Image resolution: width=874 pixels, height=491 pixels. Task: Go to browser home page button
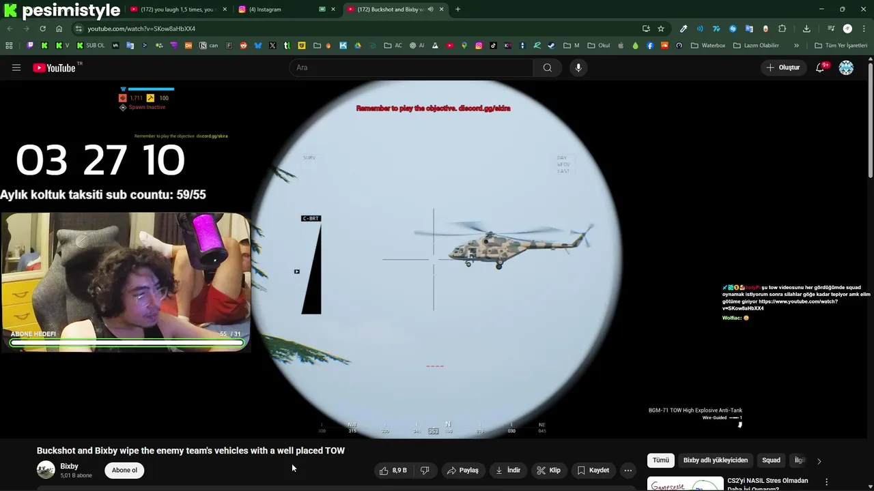pos(59,29)
